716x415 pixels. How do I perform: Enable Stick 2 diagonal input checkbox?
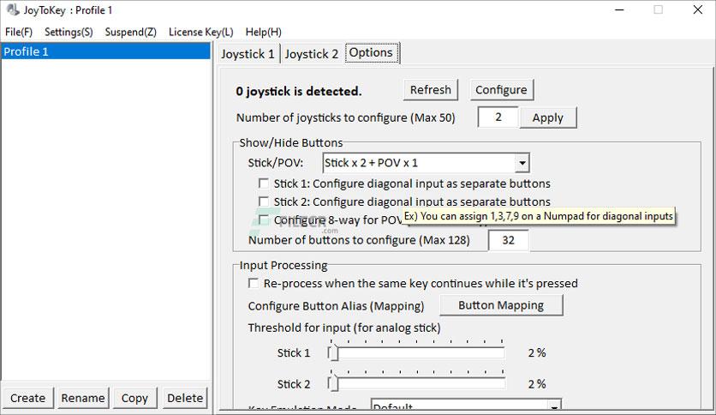pos(264,201)
